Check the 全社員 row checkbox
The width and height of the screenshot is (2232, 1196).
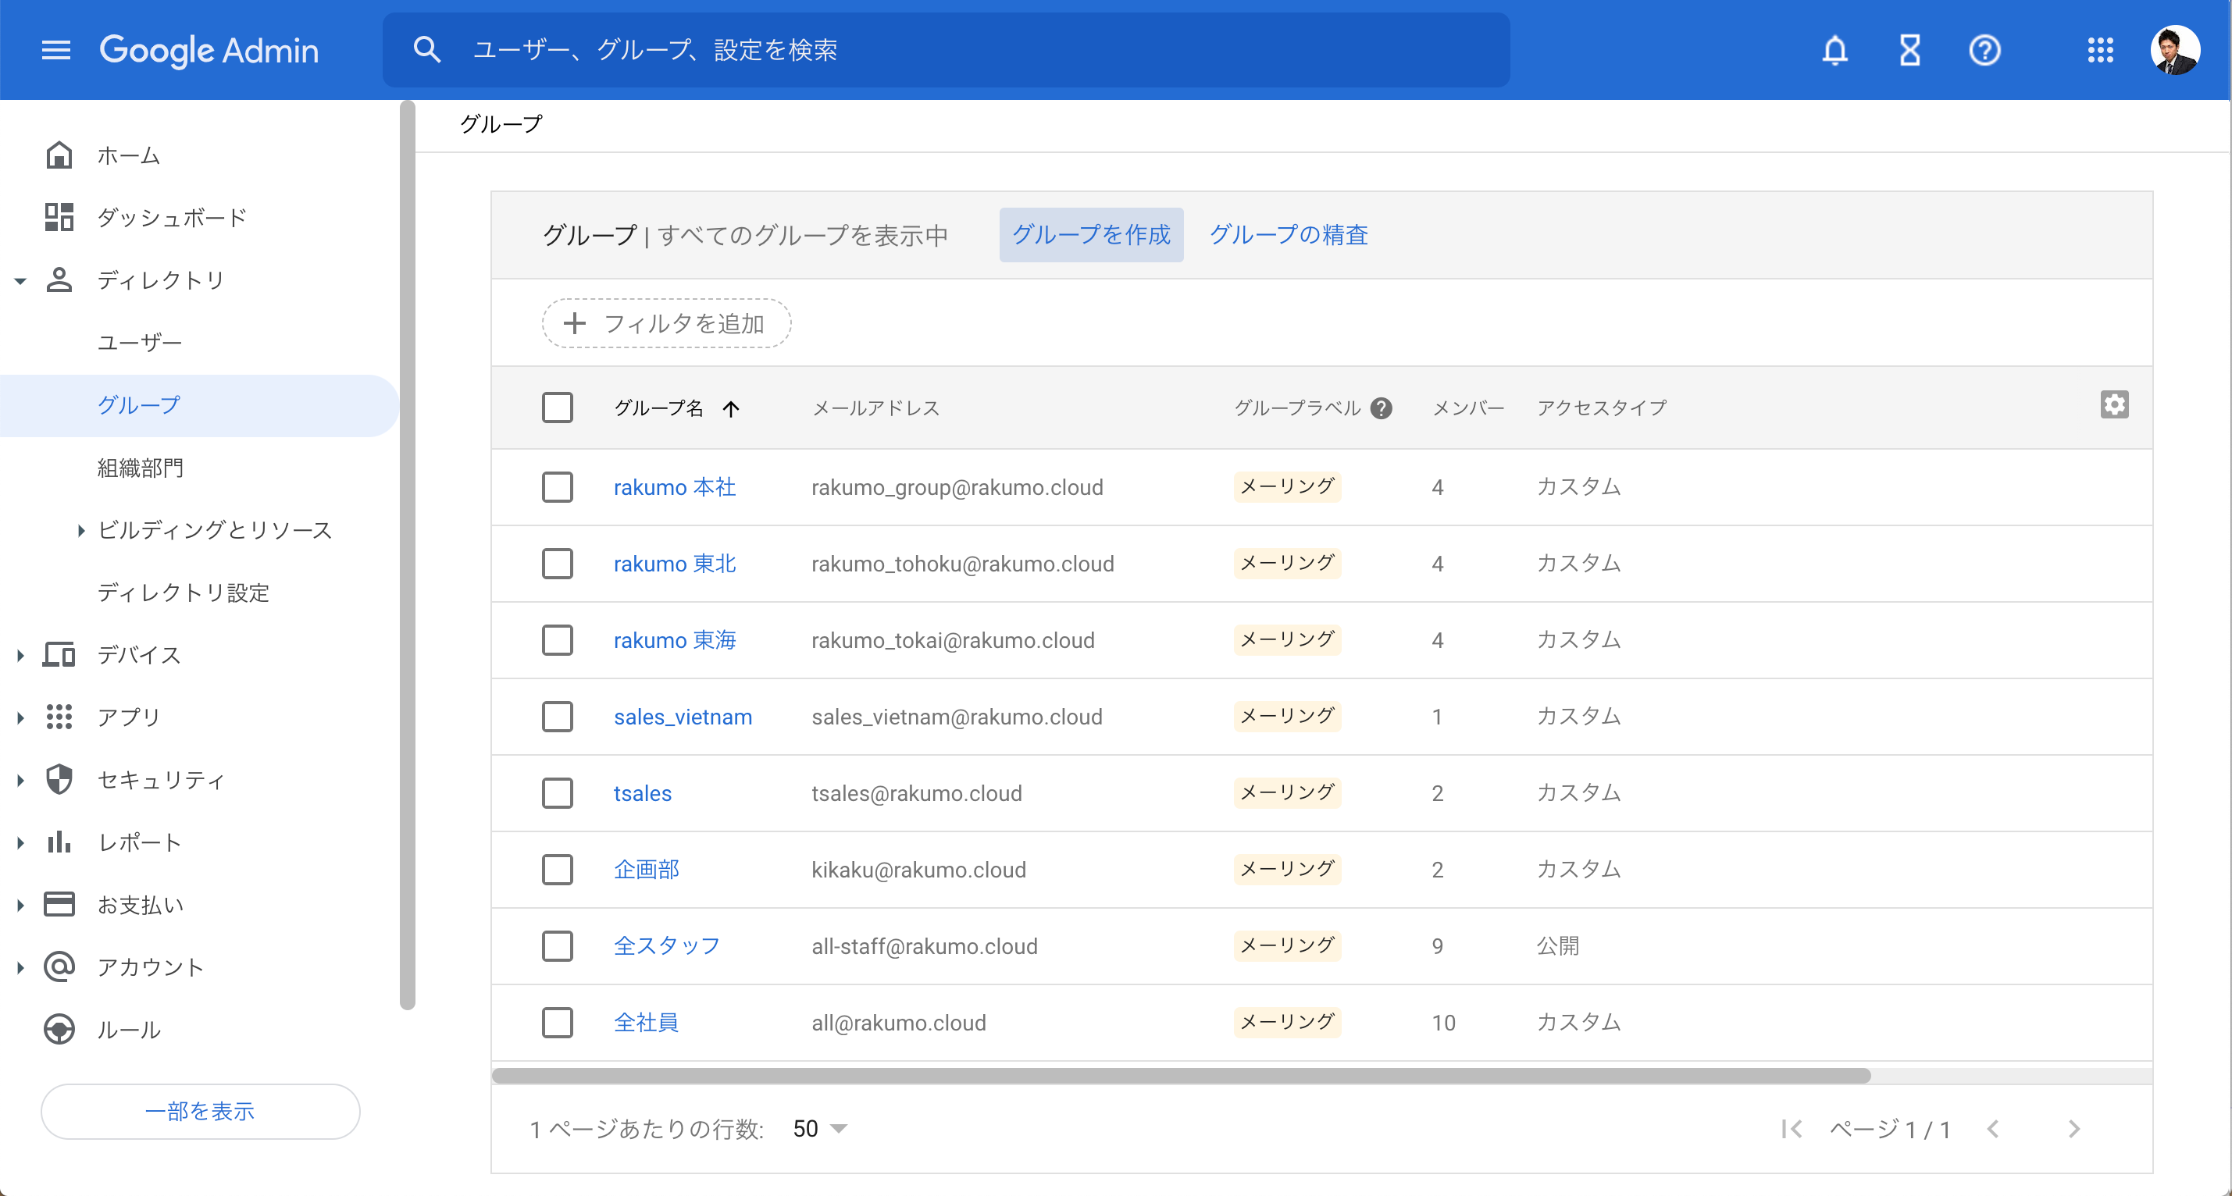[x=557, y=1023]
